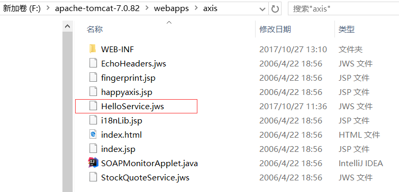The height and width of the screenshot is (192, 399).
Task: Click the JSP 文件 type of fingerprint.jsp
Action: coord(354,78)
